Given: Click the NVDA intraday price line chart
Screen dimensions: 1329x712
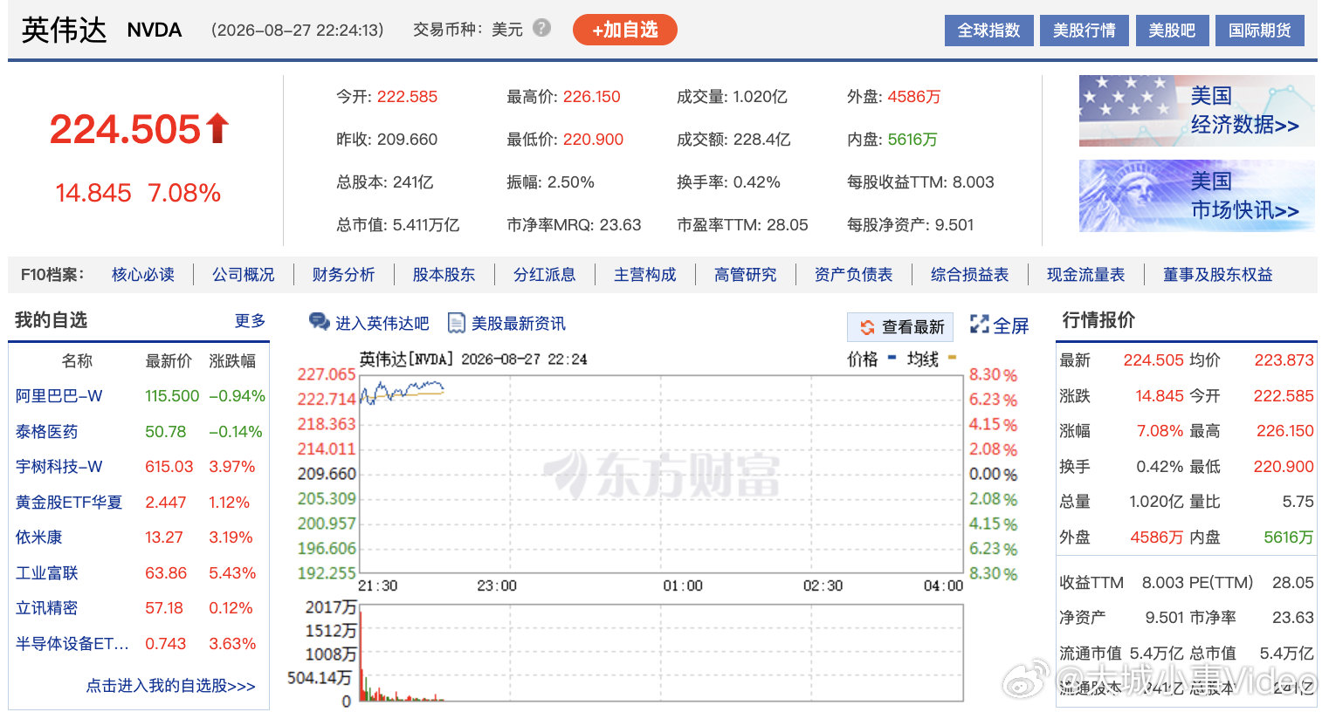Looking at the screenshot, I should point(660,474).
